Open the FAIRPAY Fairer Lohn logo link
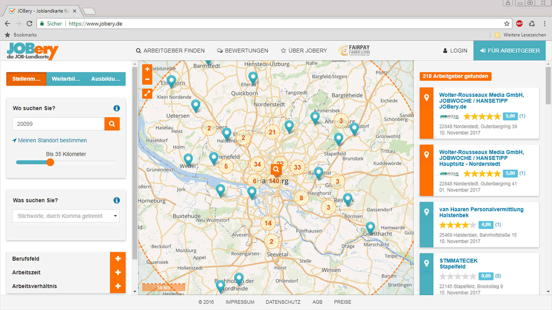The height and width of the screenshot is (310, 552). [354, 51]
